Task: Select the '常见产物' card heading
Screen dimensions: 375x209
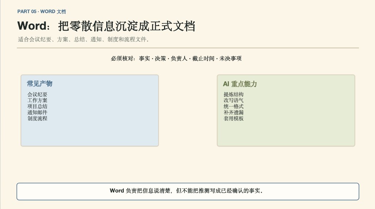Action: 40,83
